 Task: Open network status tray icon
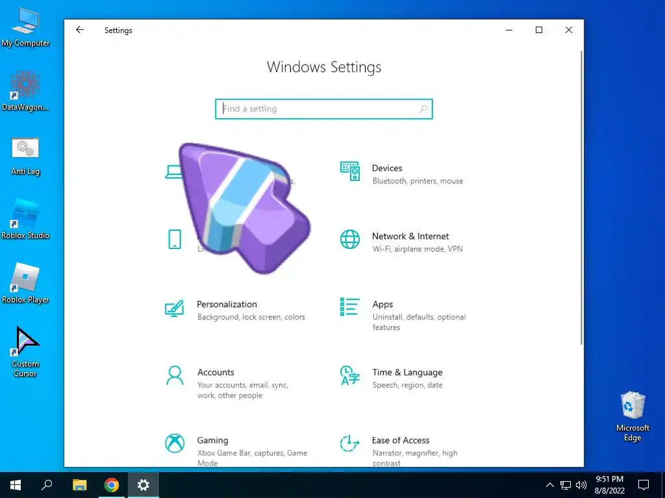click(x=566, y=485)
